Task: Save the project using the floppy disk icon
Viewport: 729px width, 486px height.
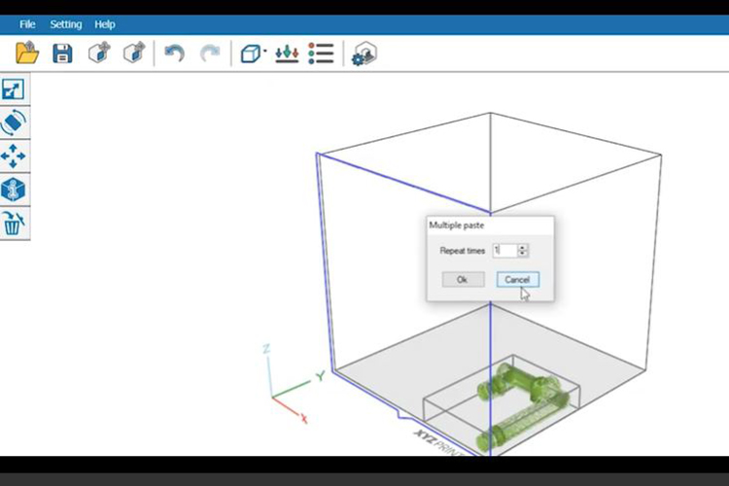Action: 62,53
